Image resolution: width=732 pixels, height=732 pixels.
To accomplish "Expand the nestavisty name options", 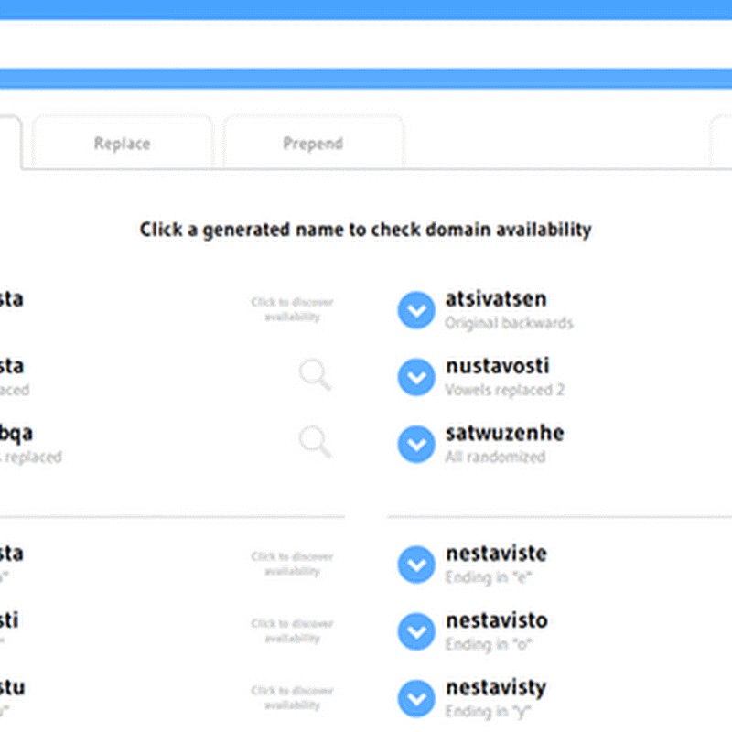I will click(x=416, y=698).
